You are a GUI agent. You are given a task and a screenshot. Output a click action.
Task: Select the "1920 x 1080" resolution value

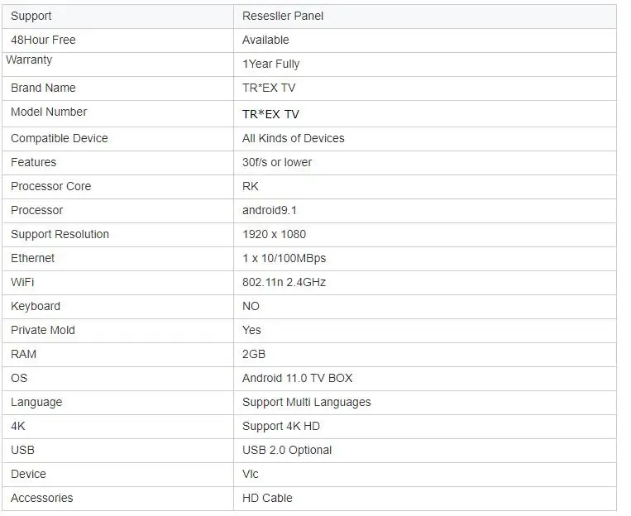[x=274, y=234]
